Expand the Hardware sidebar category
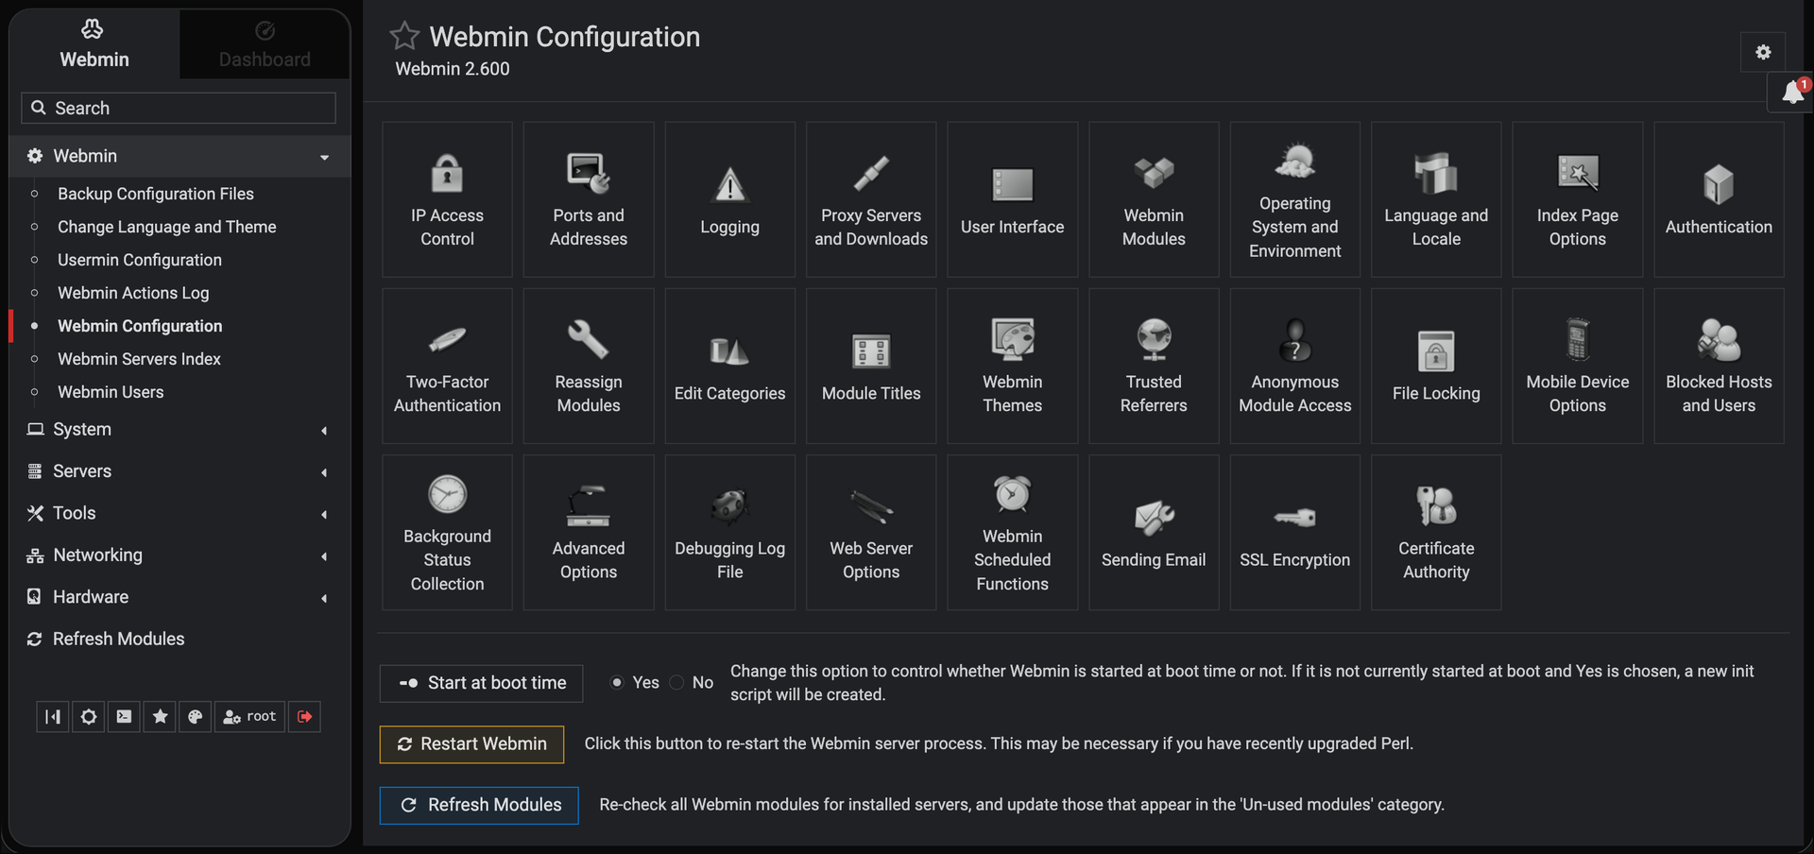Screen dimensions: 1814x854 [180, 597]
